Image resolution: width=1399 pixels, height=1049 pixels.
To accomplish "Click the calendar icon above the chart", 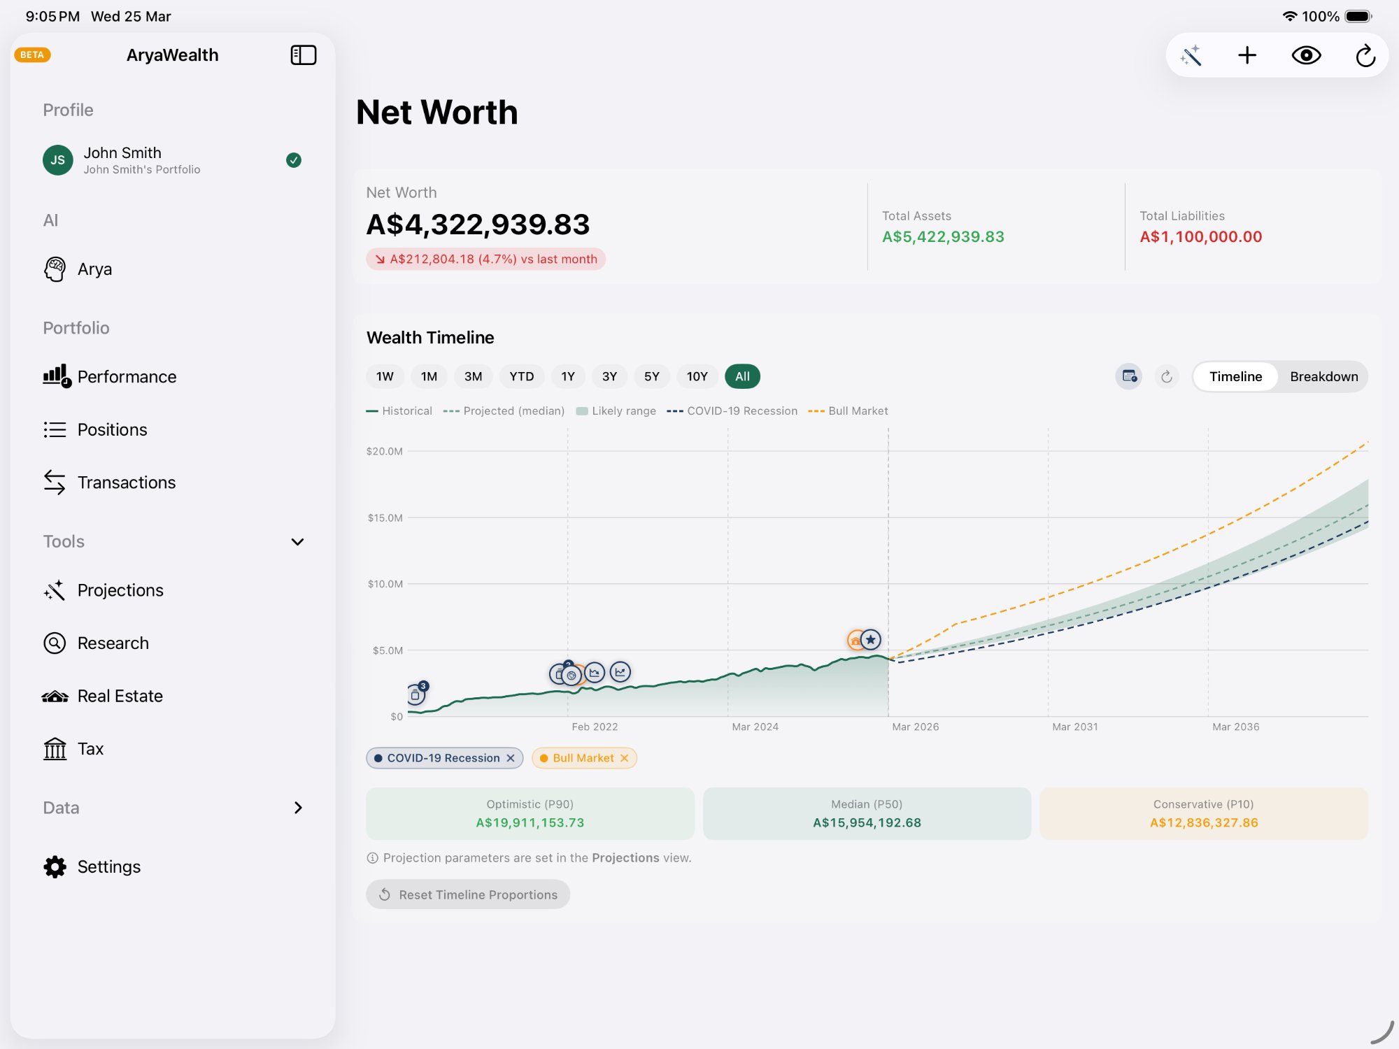I will point(1128,376).
